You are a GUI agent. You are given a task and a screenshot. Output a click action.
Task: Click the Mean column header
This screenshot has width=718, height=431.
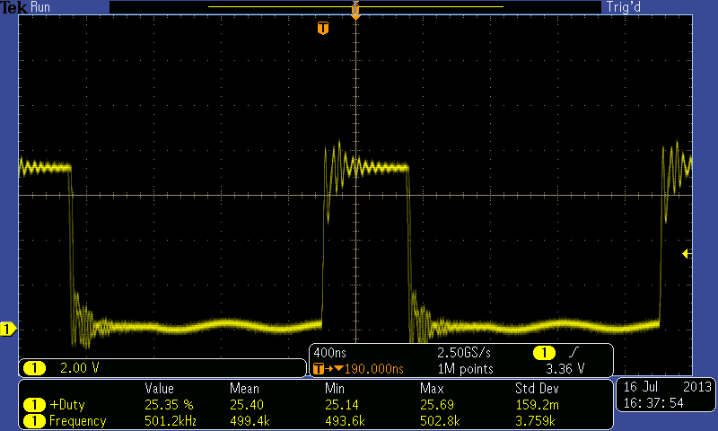point(244,389)
